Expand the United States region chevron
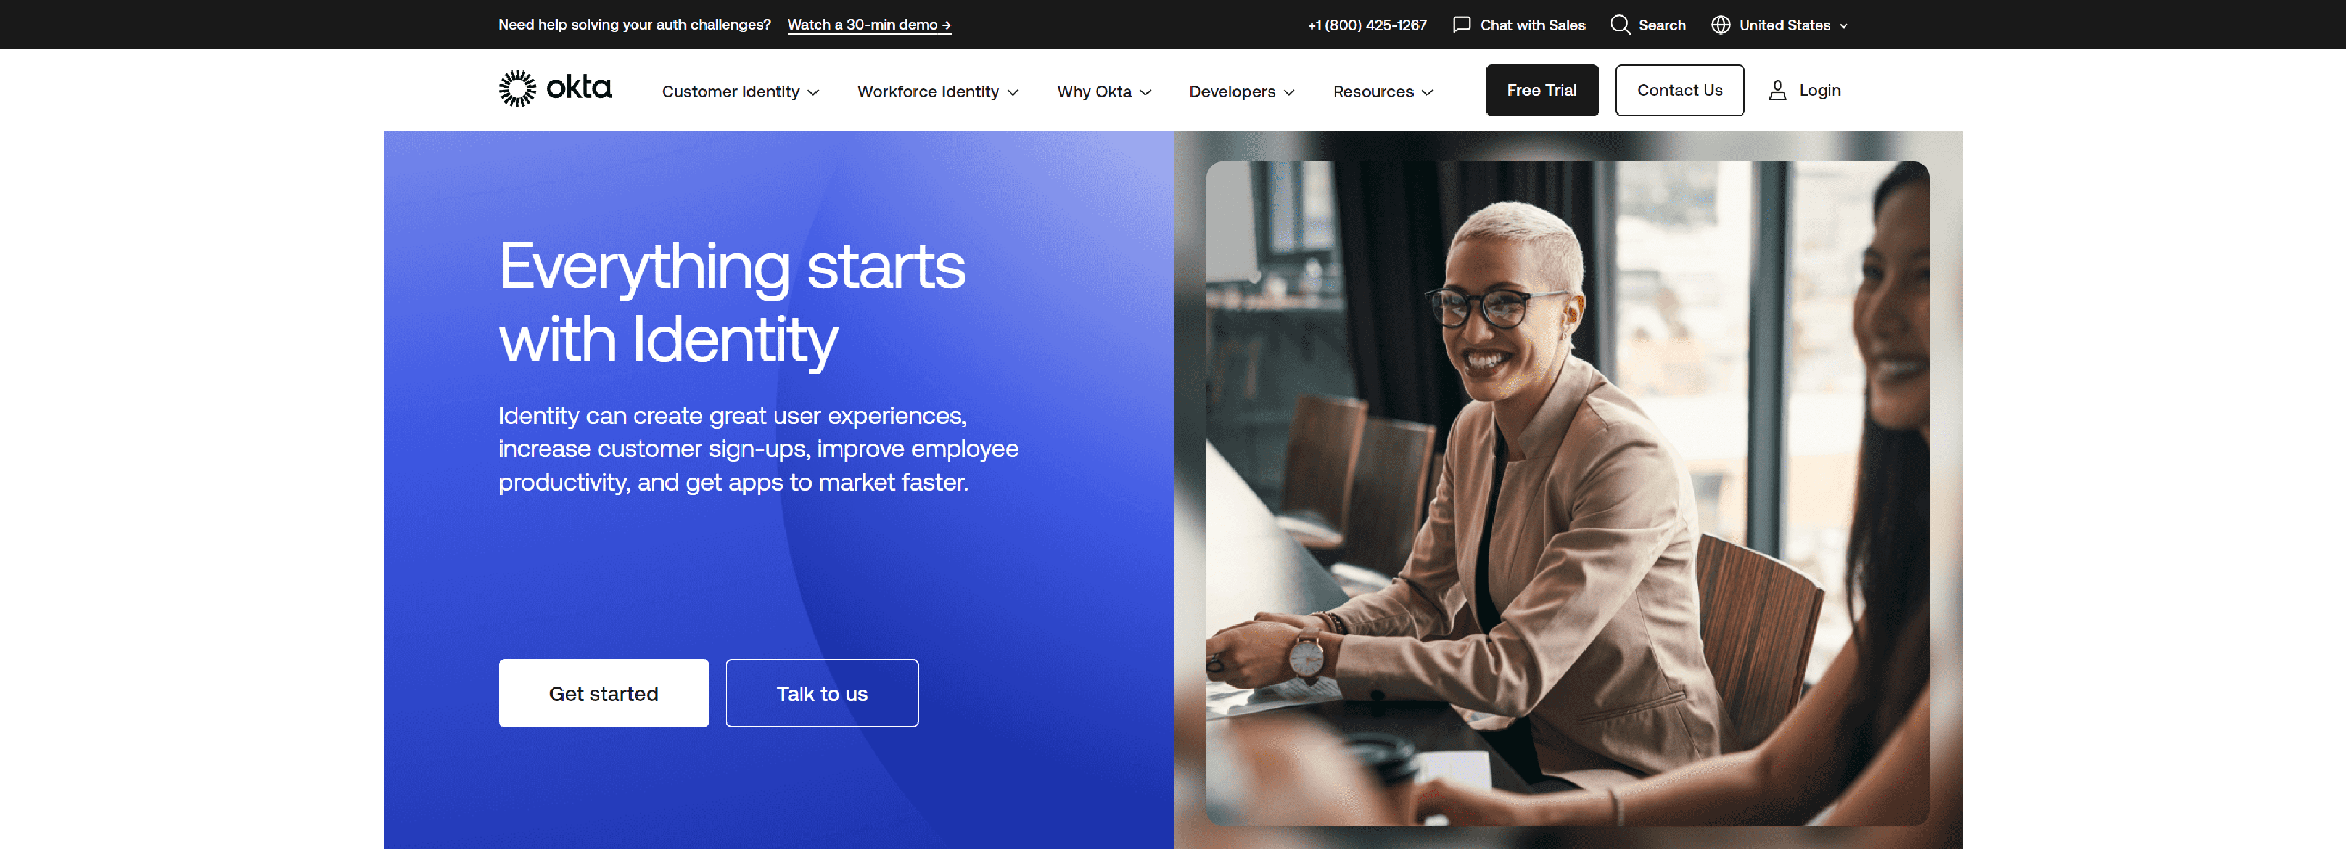Image resolution: width=2346 pixels, height=850 pixels. [1843, 27]
